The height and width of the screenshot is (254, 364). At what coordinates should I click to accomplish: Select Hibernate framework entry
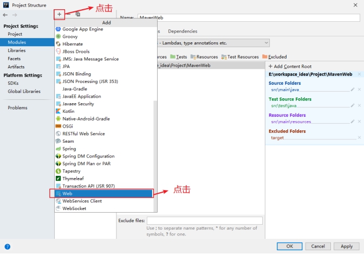tap(73, 44)
